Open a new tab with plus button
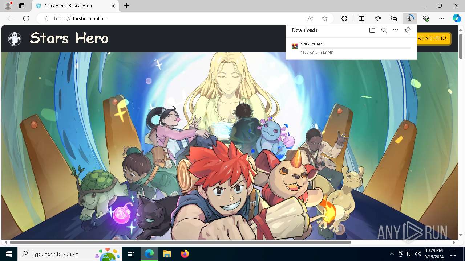The image size is (465, 261). tap(126, 6)
